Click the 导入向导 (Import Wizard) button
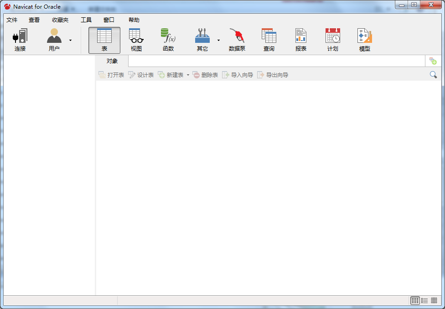445x309 pixels. click(x=238, y=75)
